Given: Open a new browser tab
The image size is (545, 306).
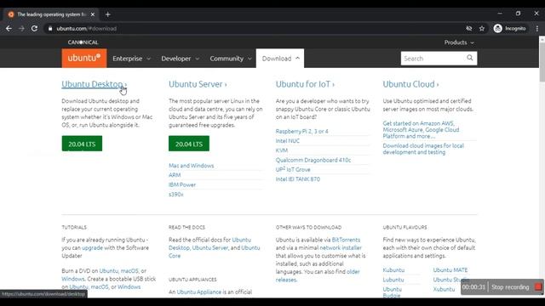Looking at the screenshot, I should pyautogui.click(x=108, y=14).
